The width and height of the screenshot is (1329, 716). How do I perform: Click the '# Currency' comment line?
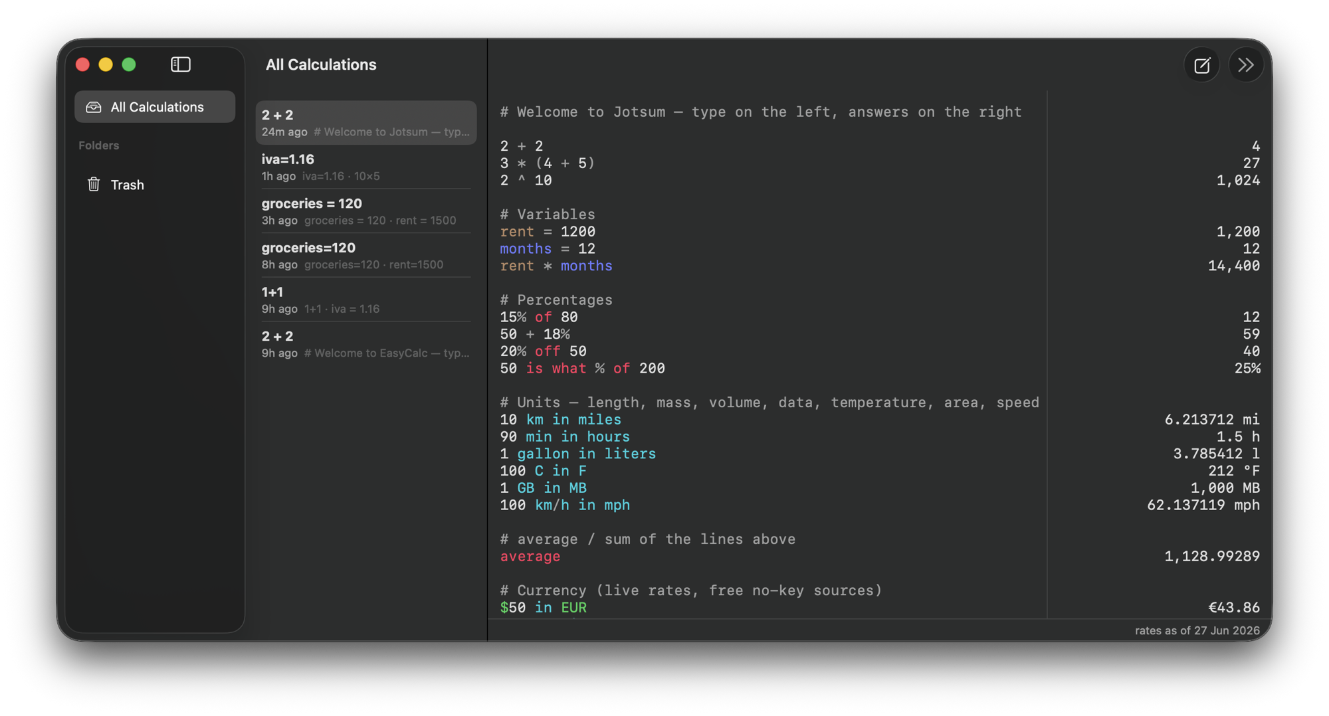pyautogui.click(x=691, y=590)
